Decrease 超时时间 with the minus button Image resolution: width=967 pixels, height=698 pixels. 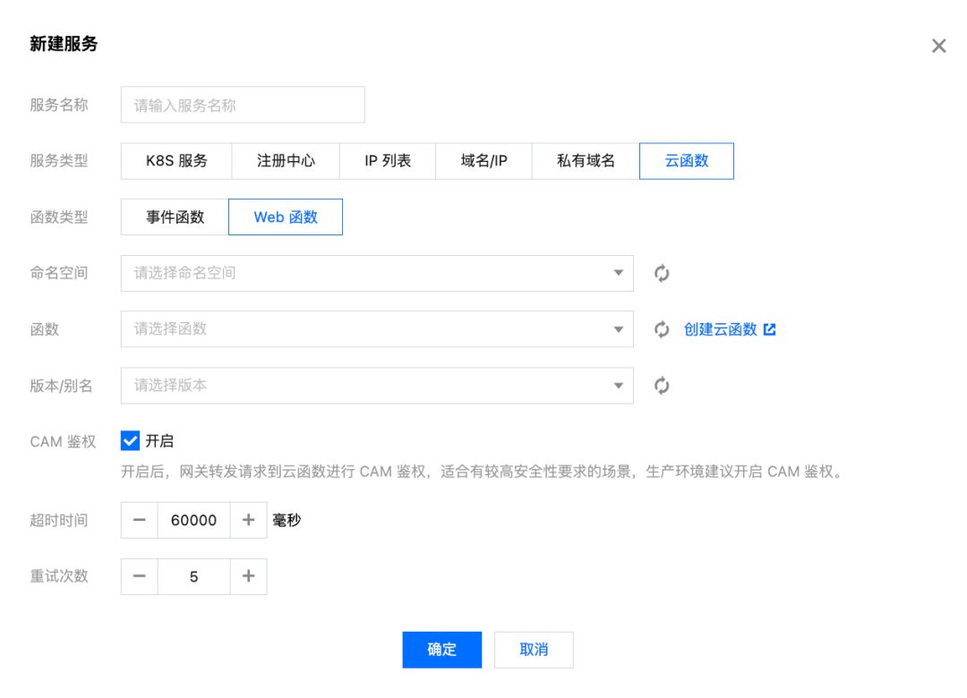(140, 520)
